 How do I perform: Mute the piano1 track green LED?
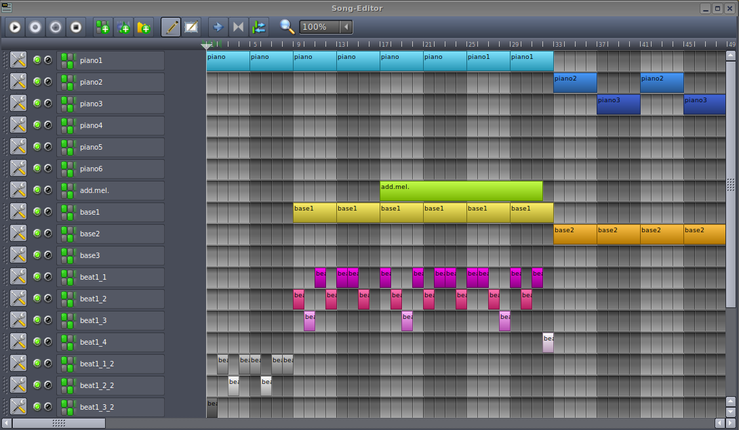[x=37, y=60]
